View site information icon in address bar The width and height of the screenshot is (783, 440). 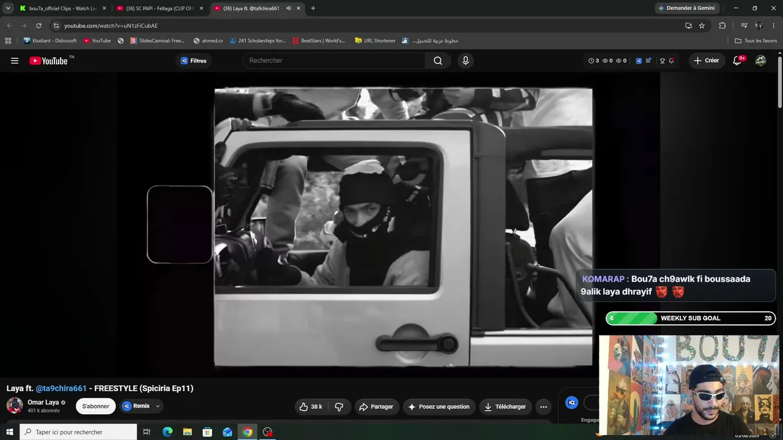(56, 26)
